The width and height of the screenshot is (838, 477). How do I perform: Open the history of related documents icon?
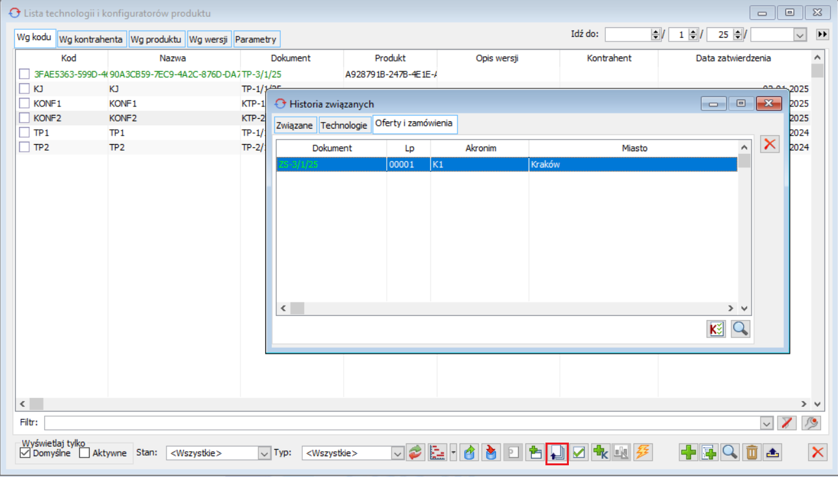(558, 452)
